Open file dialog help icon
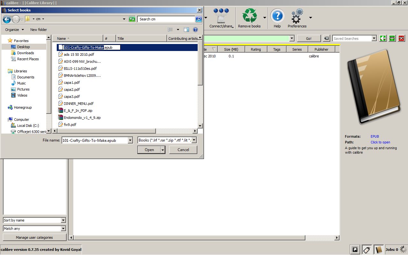 [x=195, y=30]
